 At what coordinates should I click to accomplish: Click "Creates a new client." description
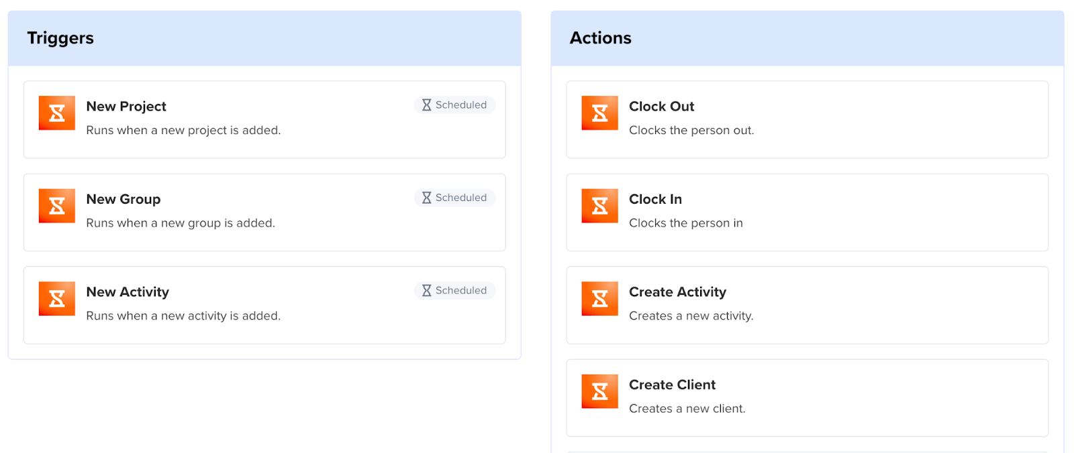click(x=687, y=409)
